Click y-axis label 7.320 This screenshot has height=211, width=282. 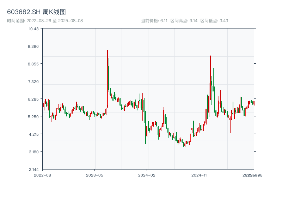(33, 82)
